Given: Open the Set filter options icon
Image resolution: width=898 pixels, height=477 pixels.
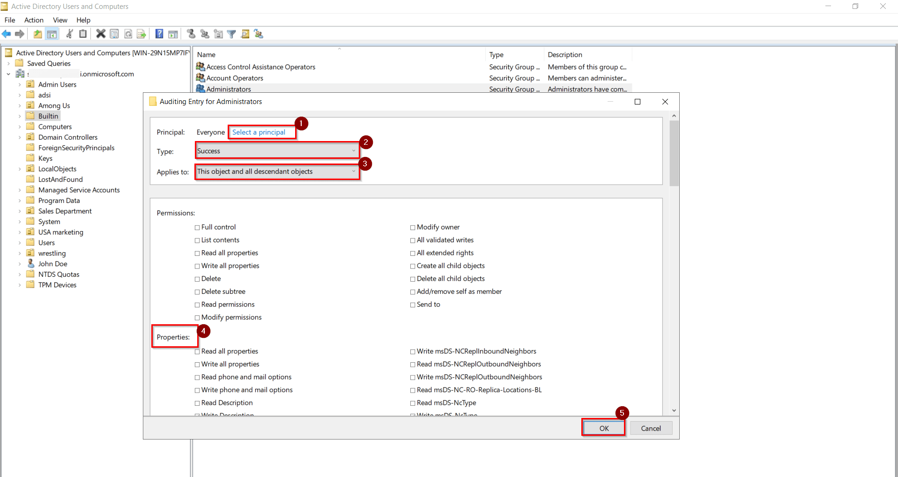Looking at the screenshot, I should pos(231,34).
